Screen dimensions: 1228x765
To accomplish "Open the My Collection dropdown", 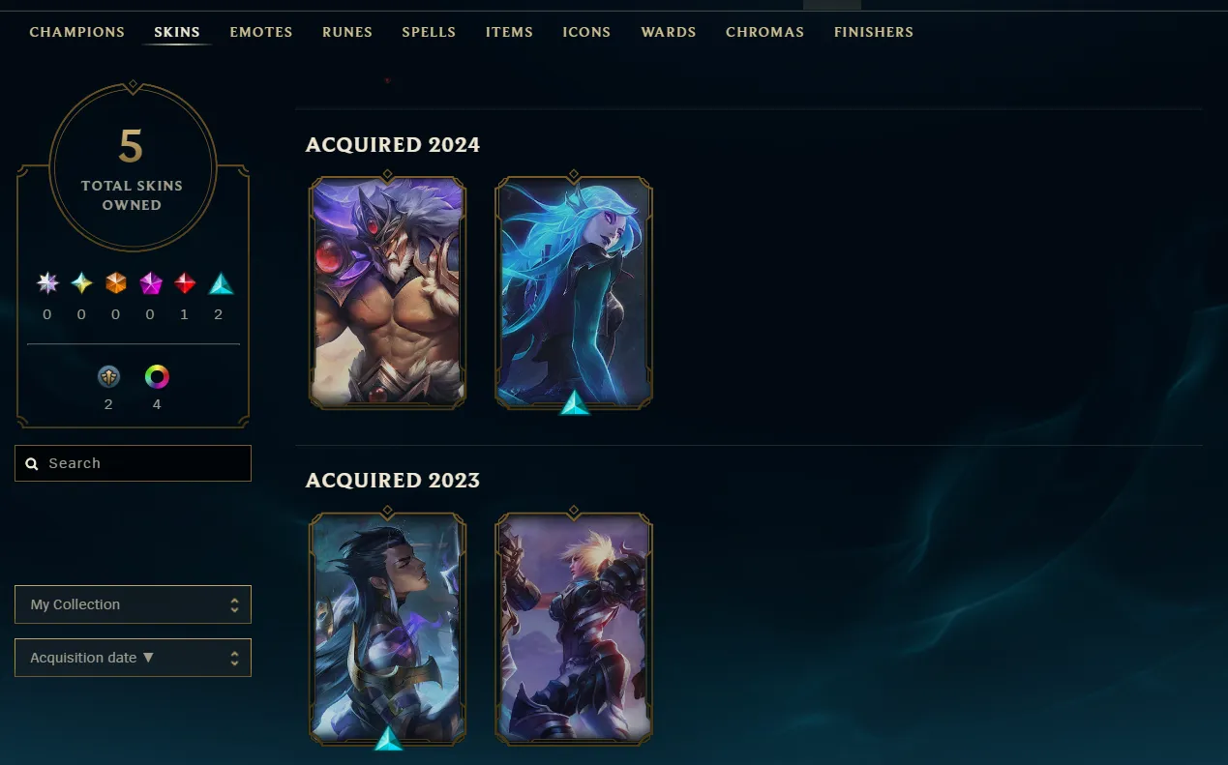I will tap(133, 604).
